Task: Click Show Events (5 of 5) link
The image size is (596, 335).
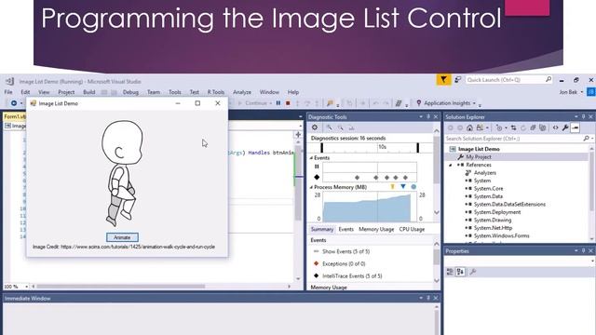Action: [345, 251]
